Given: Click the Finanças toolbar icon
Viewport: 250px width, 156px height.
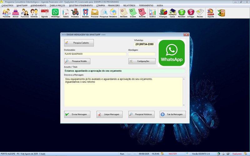Looking at the screenshot, I should pyautogui.click(x=163, y=13).
